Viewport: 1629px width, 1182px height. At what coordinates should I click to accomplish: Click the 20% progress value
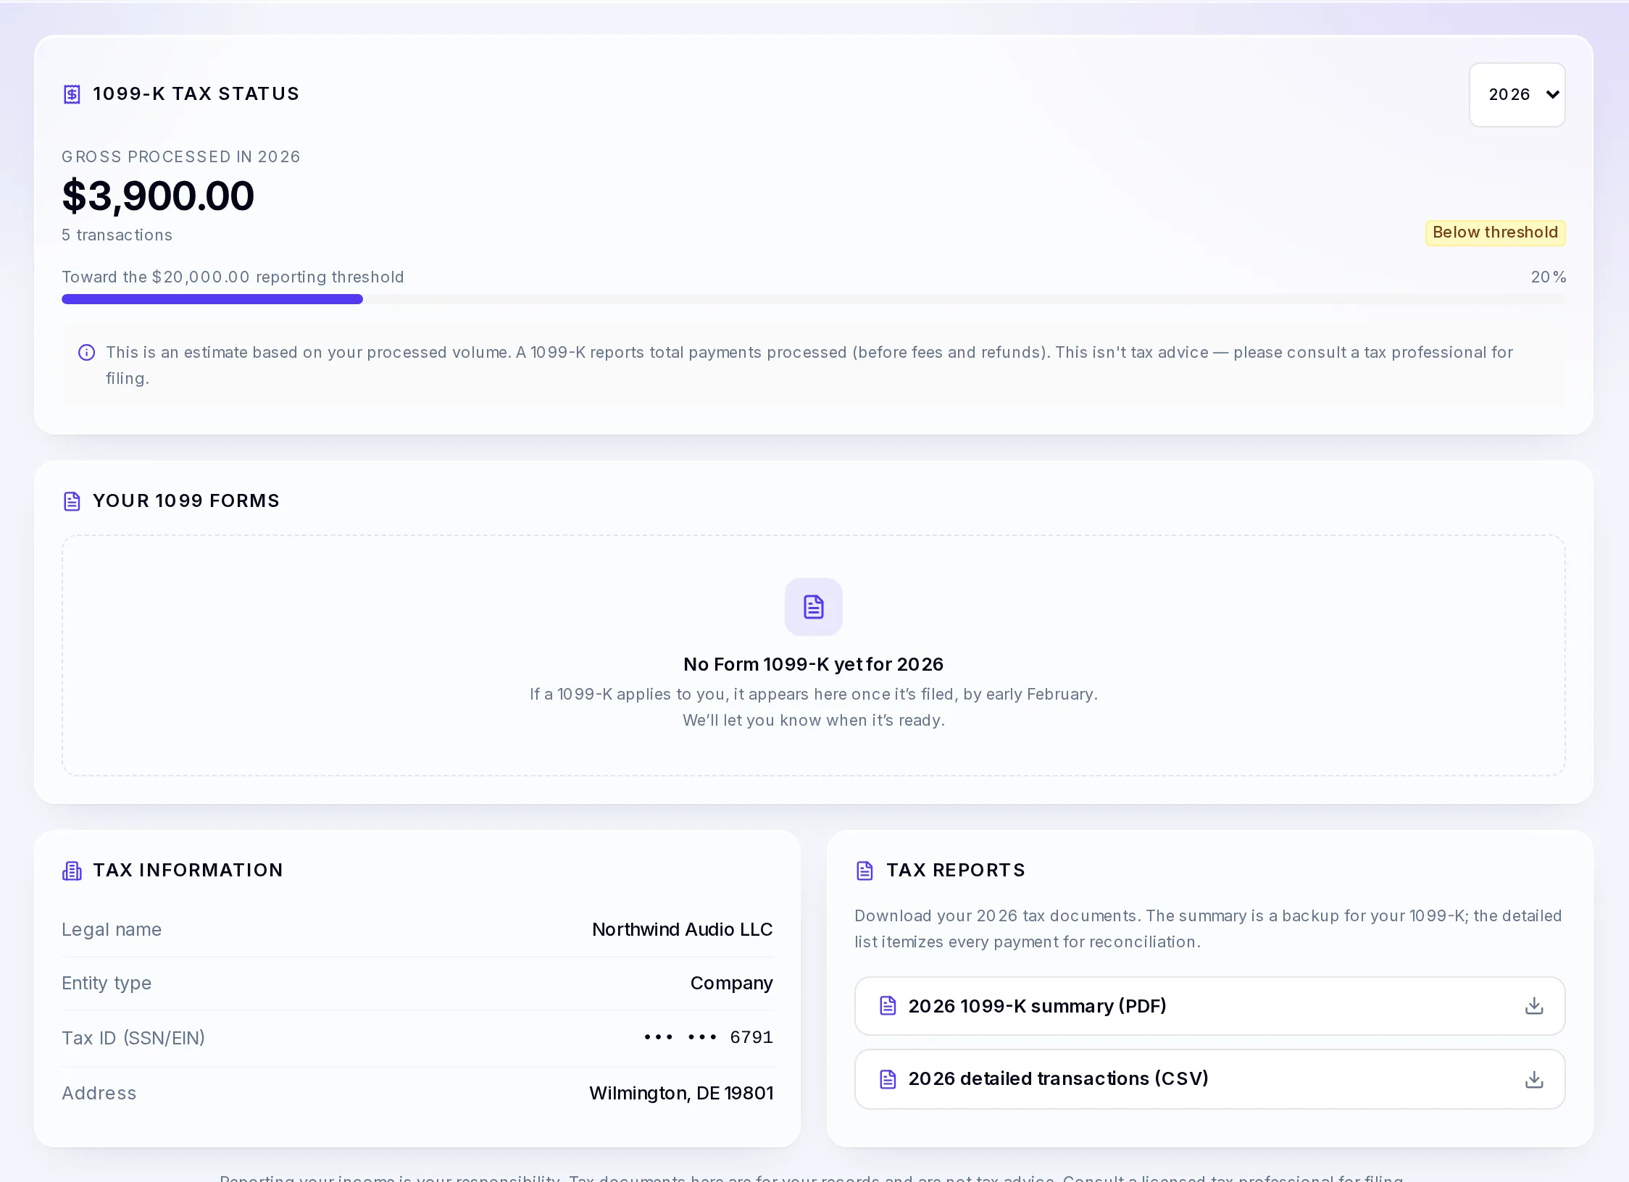[1548, 277]
